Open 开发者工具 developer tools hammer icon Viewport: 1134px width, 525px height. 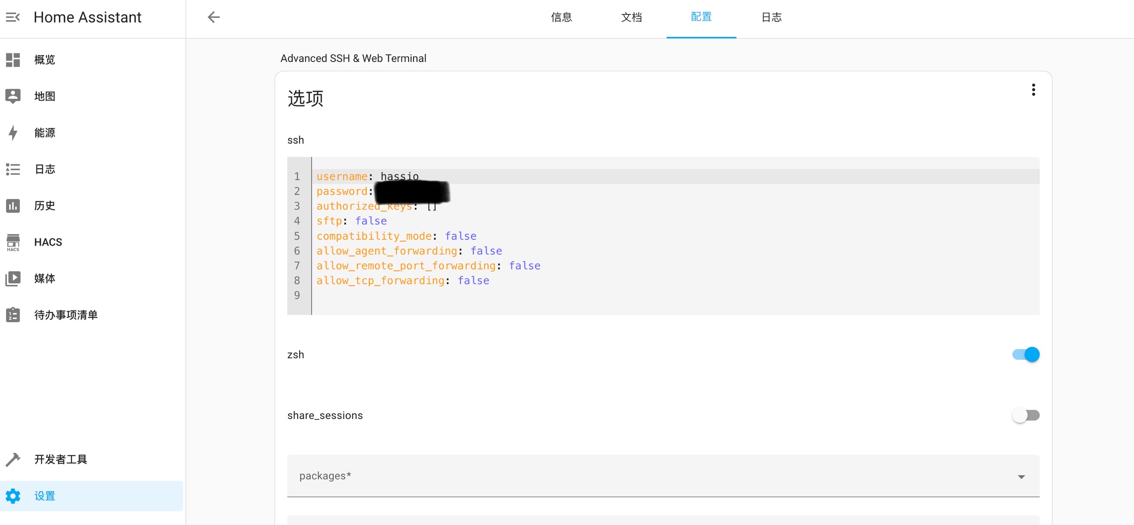coord(13,460)
